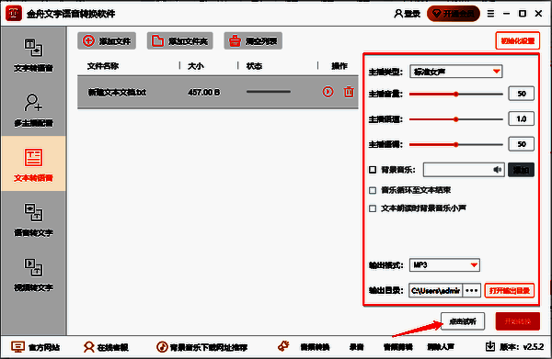Screen dimensions: 552x359
Task: Click the 状态 column header
Action: (x=254, y=66)
